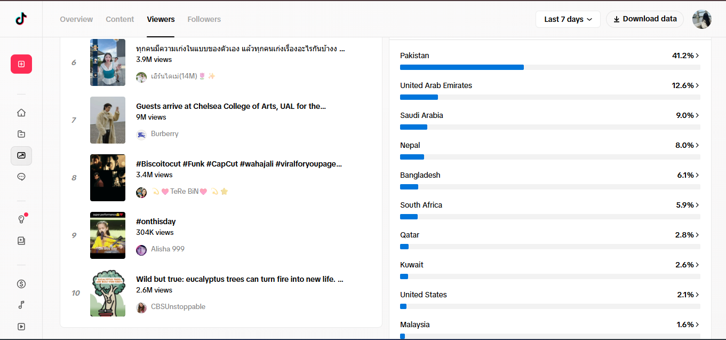
Task: Click the Download data button
Action: pos(645,19)
